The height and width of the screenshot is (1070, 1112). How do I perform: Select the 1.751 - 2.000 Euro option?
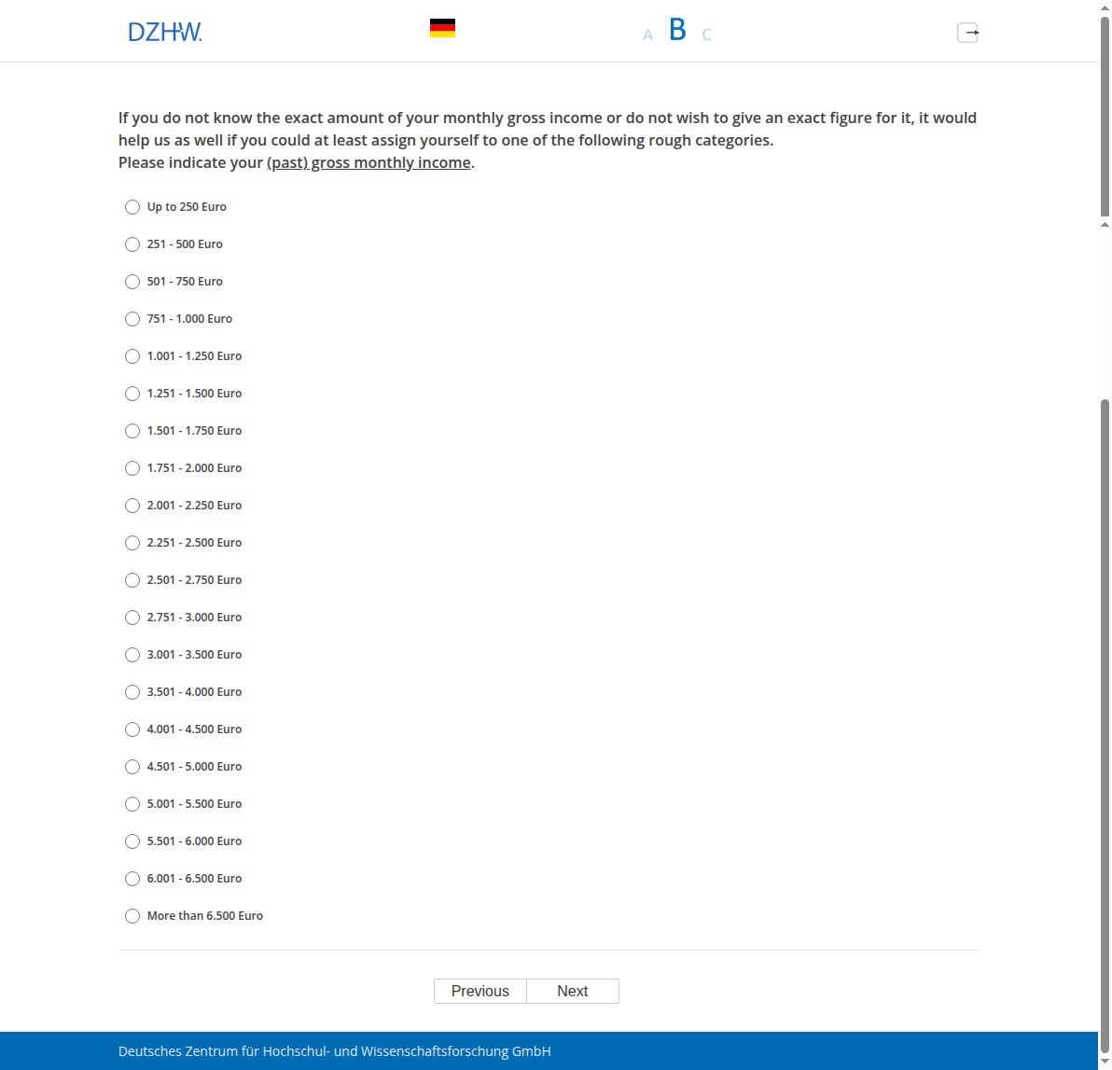(132, 468)
